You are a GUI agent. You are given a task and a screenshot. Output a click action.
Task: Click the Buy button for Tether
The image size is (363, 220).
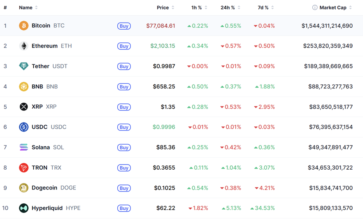click(124, 67)
